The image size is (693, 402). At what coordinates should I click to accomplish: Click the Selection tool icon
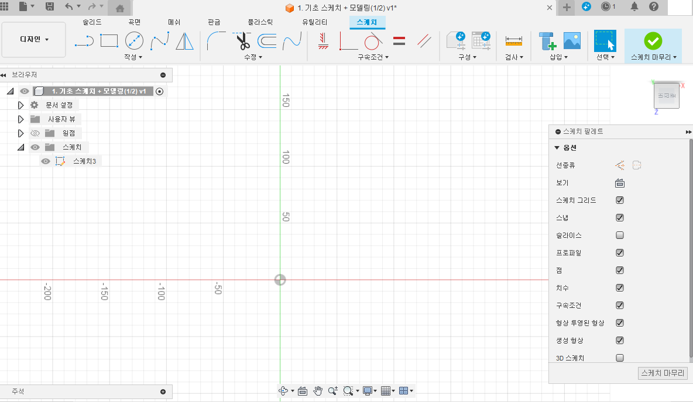click(x=605, y=40)
